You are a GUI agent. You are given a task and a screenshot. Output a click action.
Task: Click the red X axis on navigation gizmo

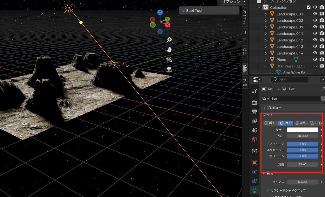(167, 25)
